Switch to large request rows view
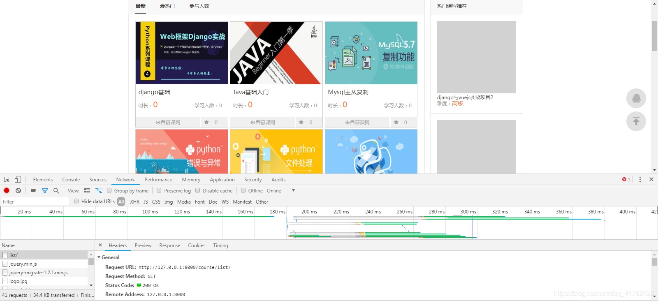Viewport: 658px width, 301px height. click(87, 190)
